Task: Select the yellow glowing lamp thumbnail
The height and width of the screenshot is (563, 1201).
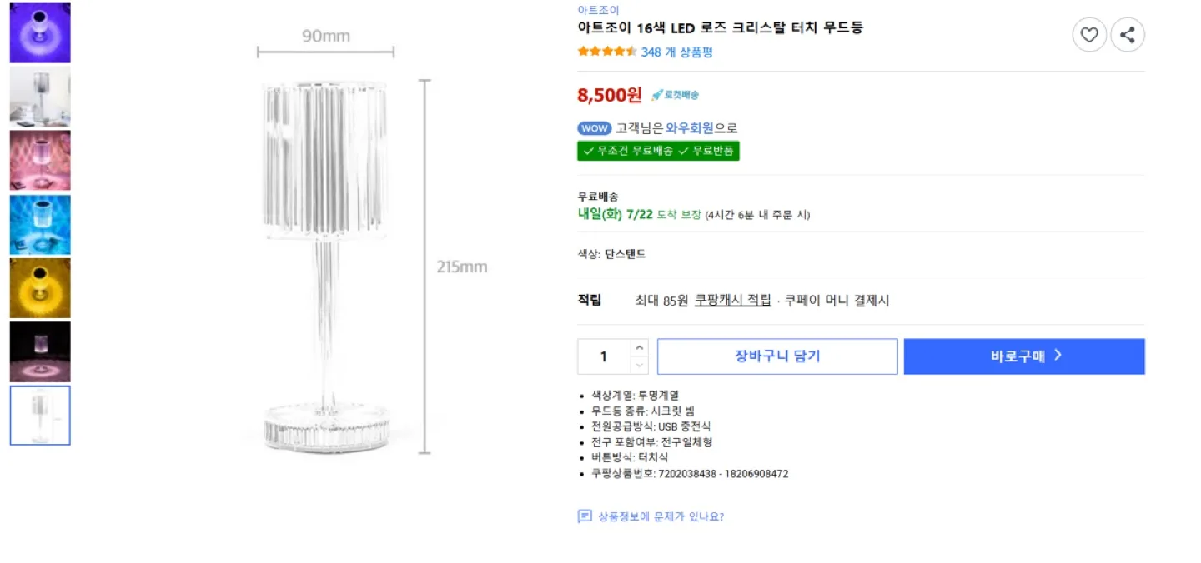Action: 39,287
